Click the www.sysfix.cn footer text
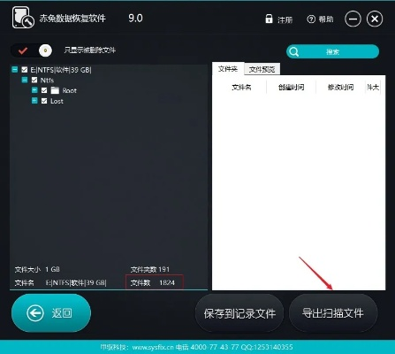This screenshot has height=354, width=395. tap(153, 347)
